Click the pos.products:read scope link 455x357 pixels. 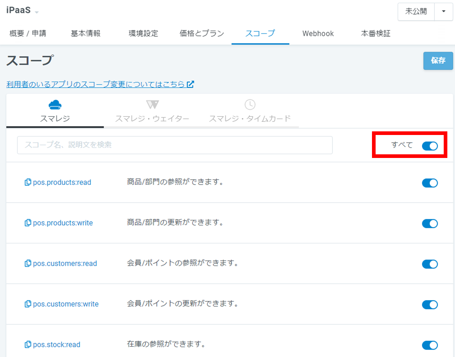[x=62, y=182]
